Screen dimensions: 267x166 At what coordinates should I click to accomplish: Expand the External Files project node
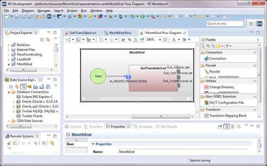coord(9,50)
